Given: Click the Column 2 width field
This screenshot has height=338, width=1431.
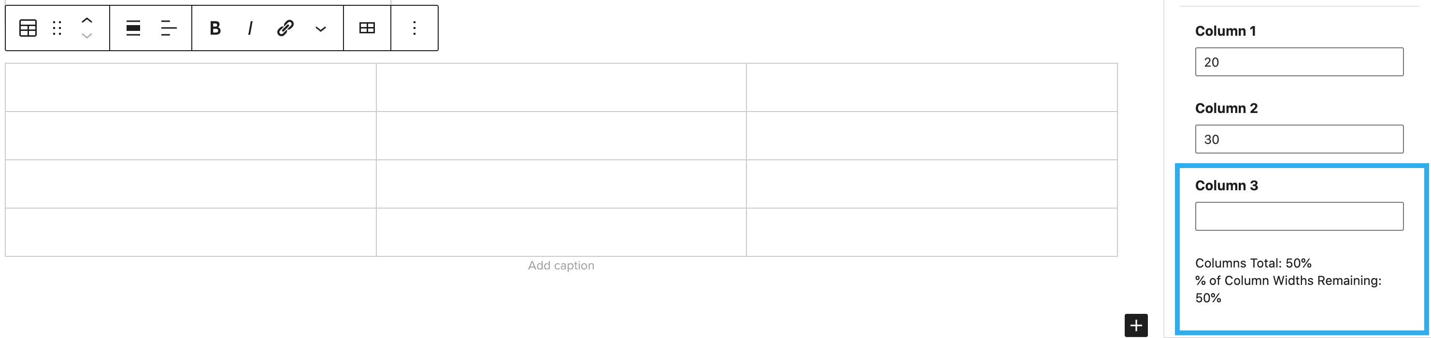Looking at the screenshot, I should (x=1299, y=140).
